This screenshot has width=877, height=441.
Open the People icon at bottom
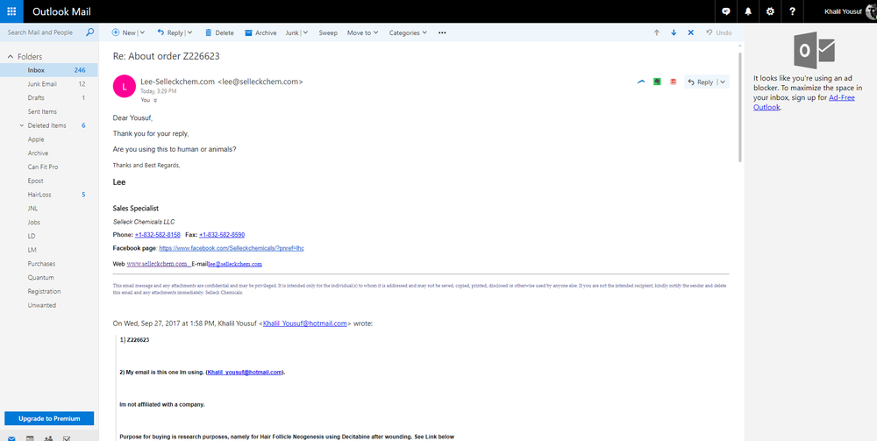click(49, 437)
